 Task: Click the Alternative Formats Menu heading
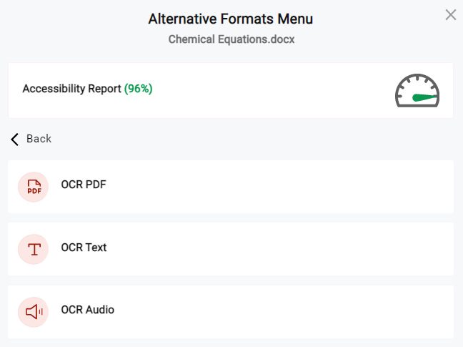(231, 19)
